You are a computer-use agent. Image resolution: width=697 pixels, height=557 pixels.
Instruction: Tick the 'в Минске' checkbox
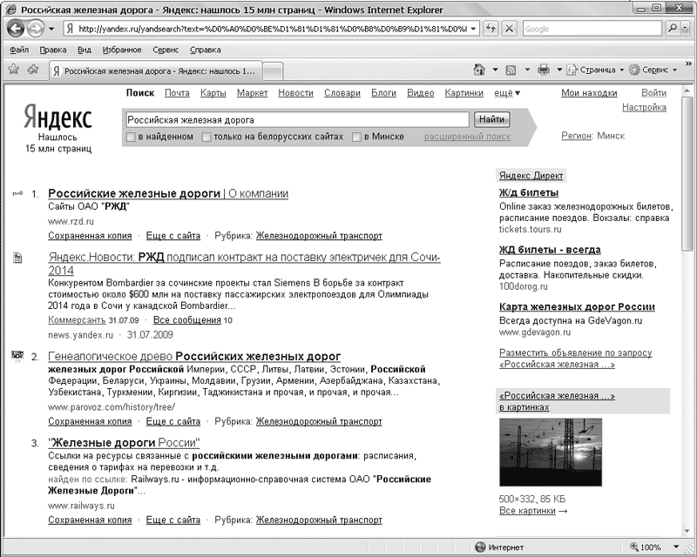357,137
